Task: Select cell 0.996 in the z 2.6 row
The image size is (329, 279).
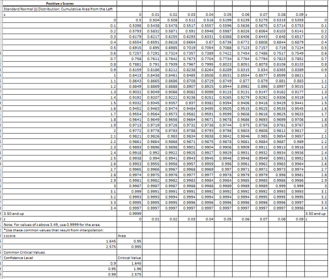Action: point(223,164)
